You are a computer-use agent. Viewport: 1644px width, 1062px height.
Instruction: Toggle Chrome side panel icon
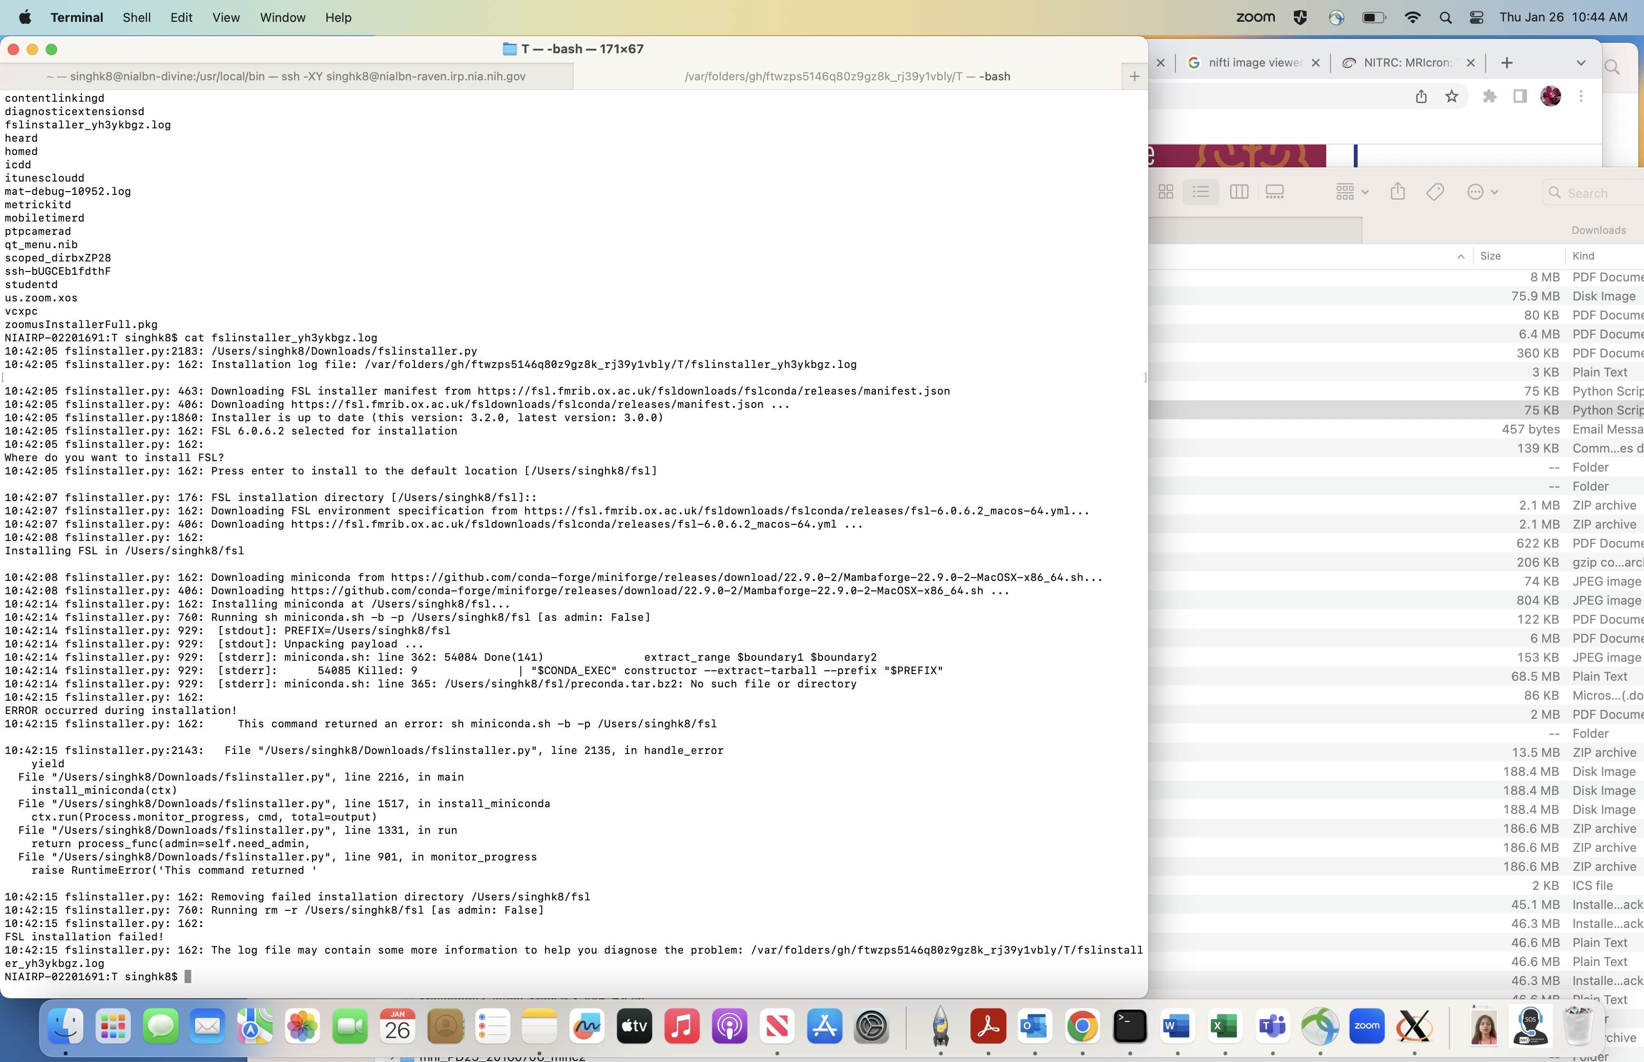click(x=1520, y=97)
